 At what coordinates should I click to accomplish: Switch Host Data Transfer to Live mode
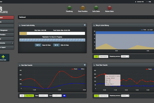pyautogui.click(x=22, y=96)
